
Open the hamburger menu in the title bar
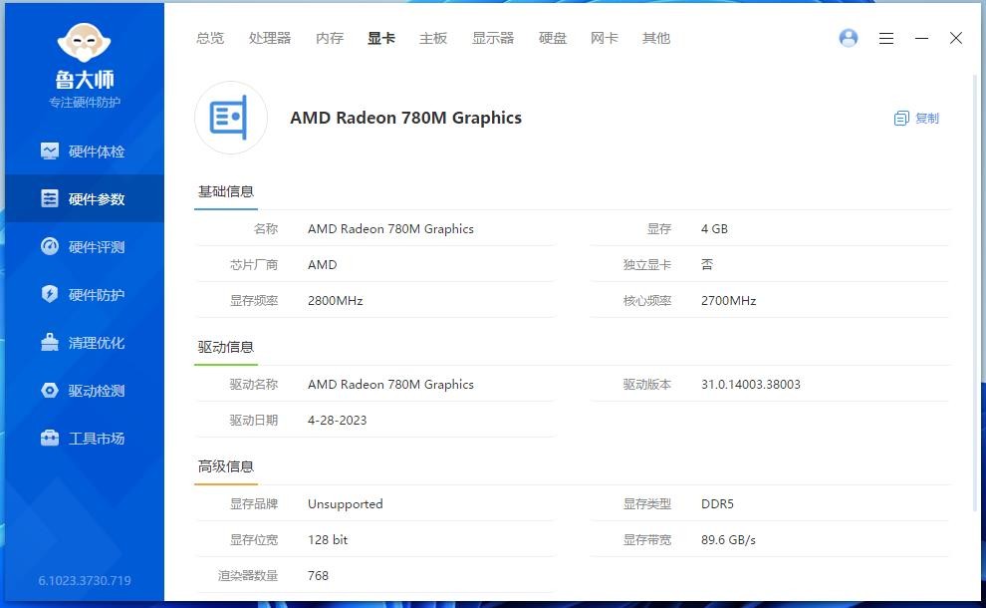[886, 38]
